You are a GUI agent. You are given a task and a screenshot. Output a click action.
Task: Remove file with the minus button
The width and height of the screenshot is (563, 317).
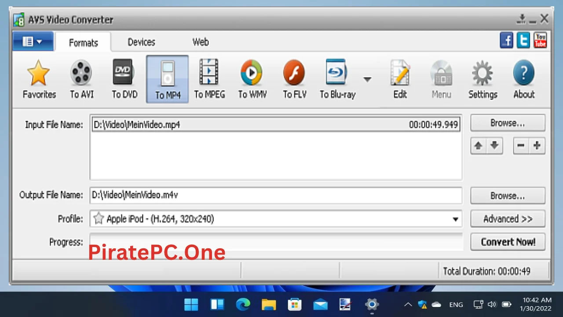click(521, 146)
